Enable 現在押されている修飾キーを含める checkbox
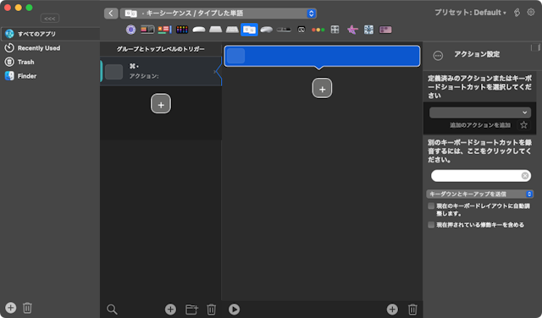 431,225
